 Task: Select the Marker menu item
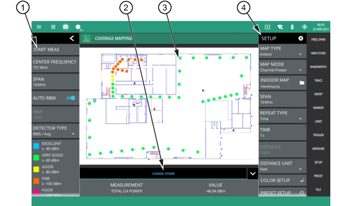click(318, 108)
